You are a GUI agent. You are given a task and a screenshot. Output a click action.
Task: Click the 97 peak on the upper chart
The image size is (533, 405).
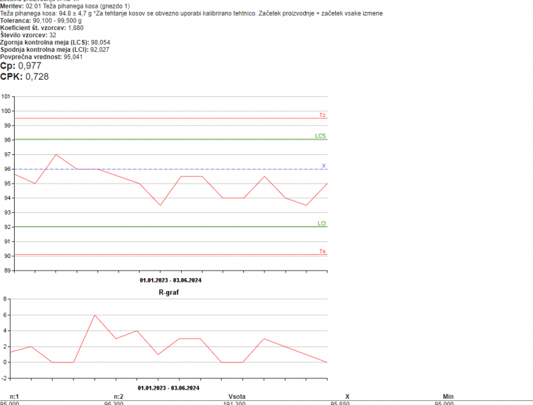point(55,154)
